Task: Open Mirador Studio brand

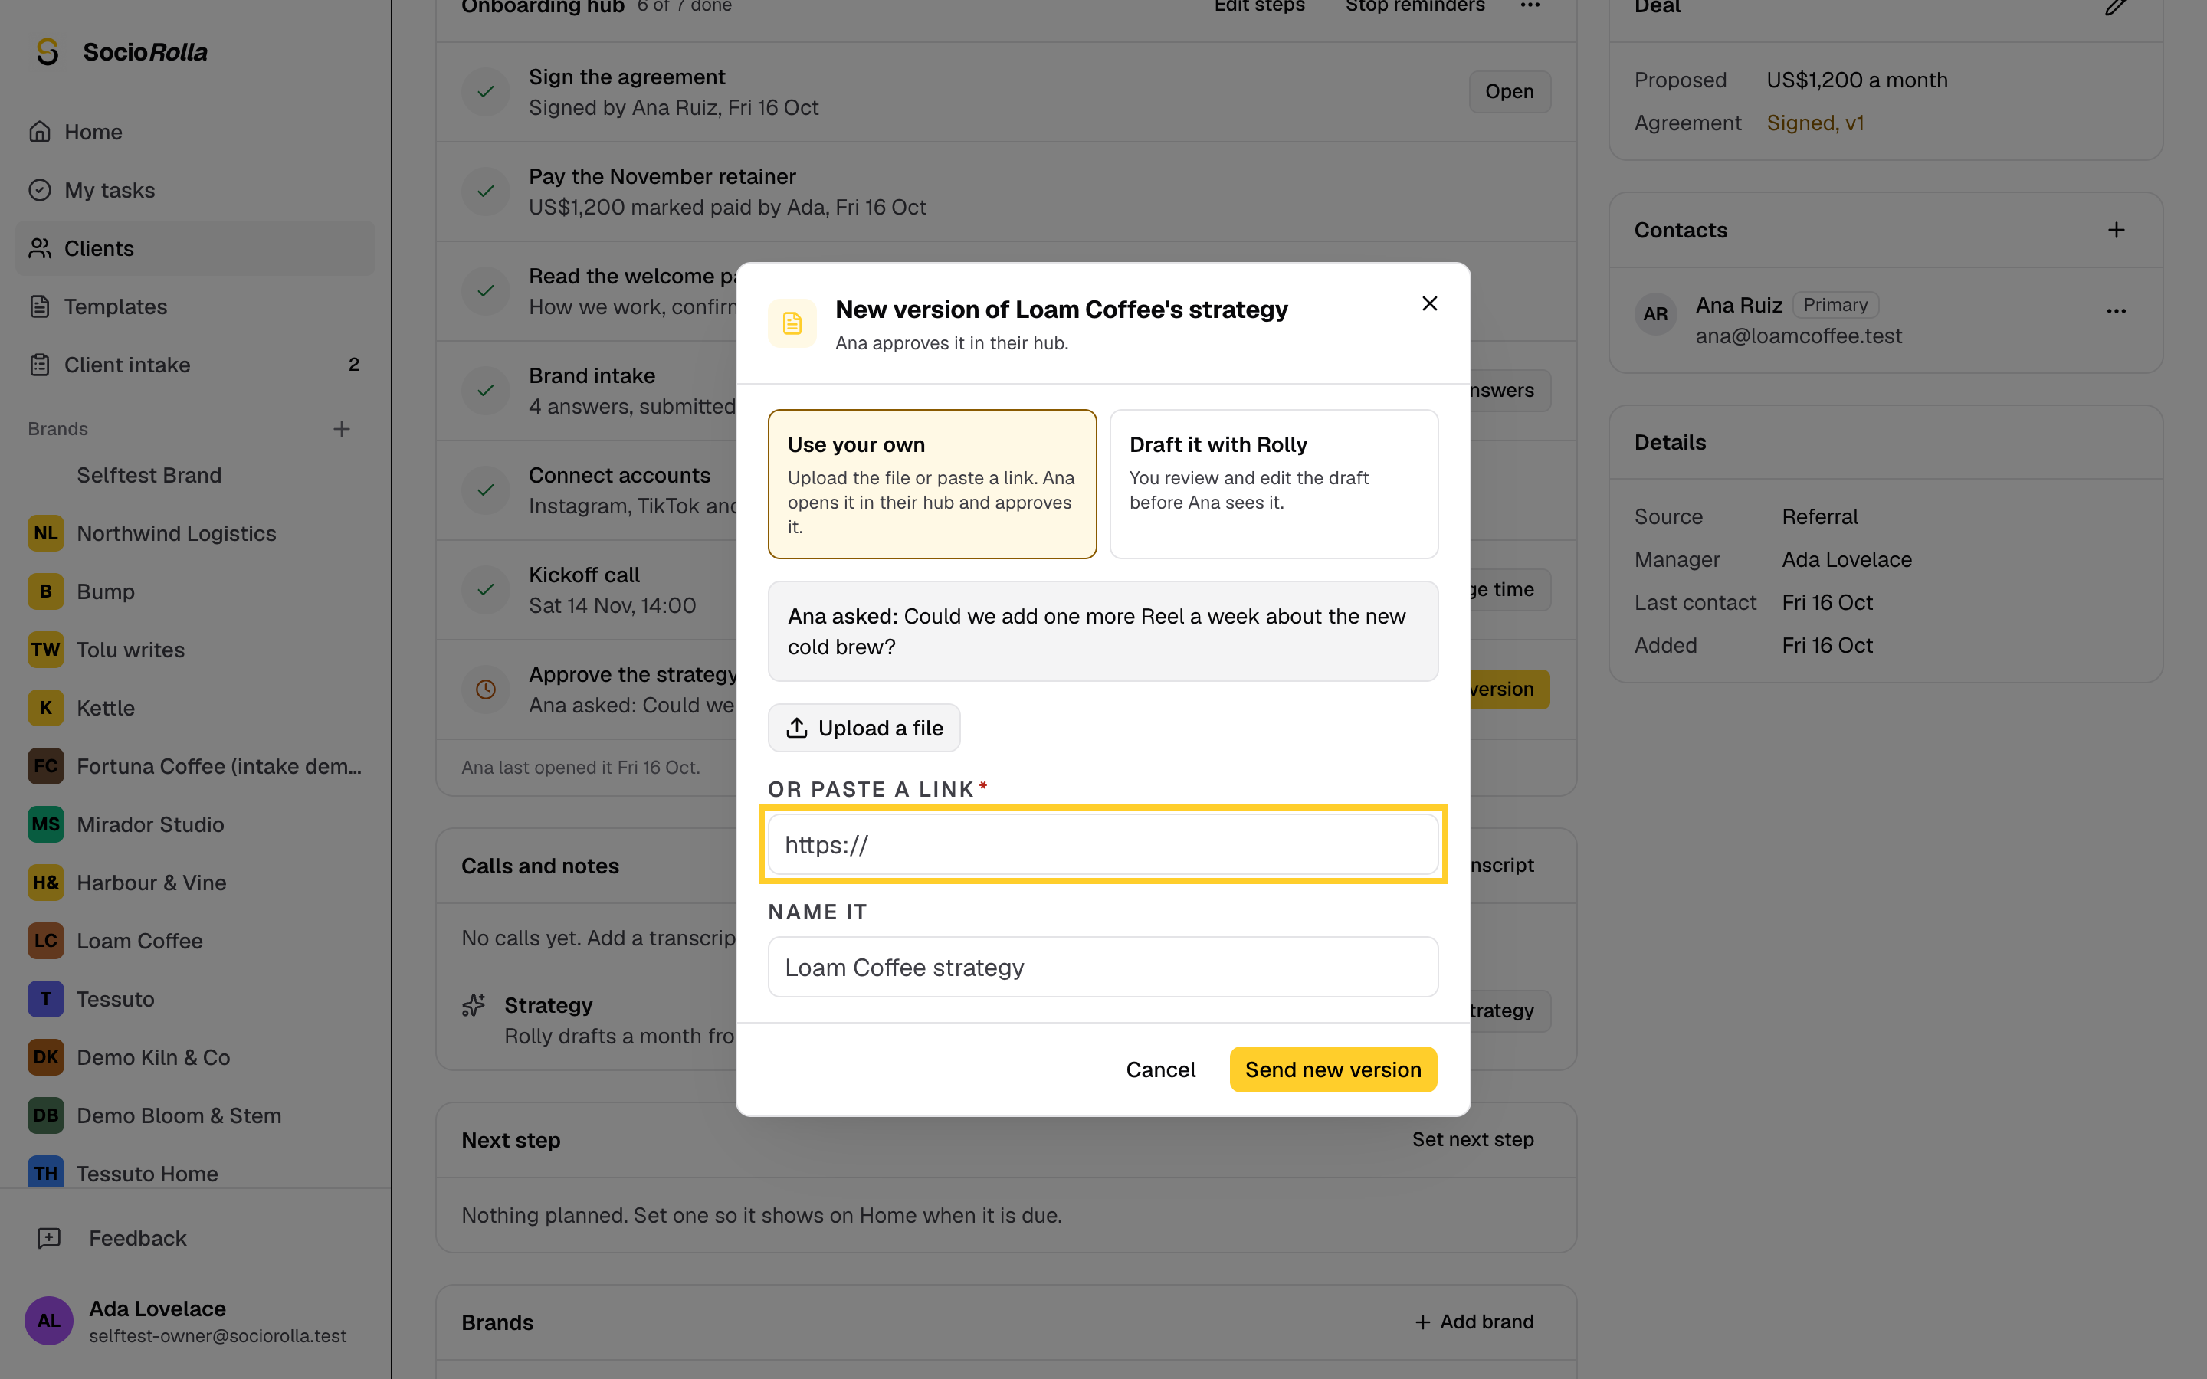Action: click(x=195, y=824)
